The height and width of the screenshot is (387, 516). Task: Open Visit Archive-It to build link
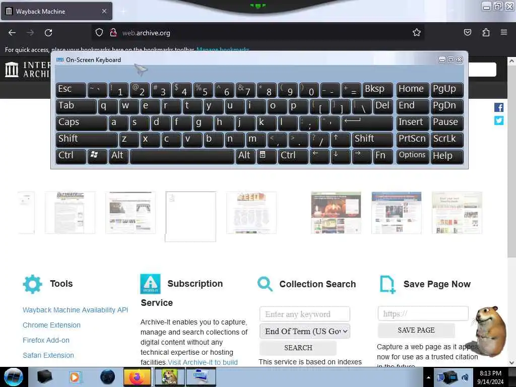pyautogui.click(x=203, y=362)
